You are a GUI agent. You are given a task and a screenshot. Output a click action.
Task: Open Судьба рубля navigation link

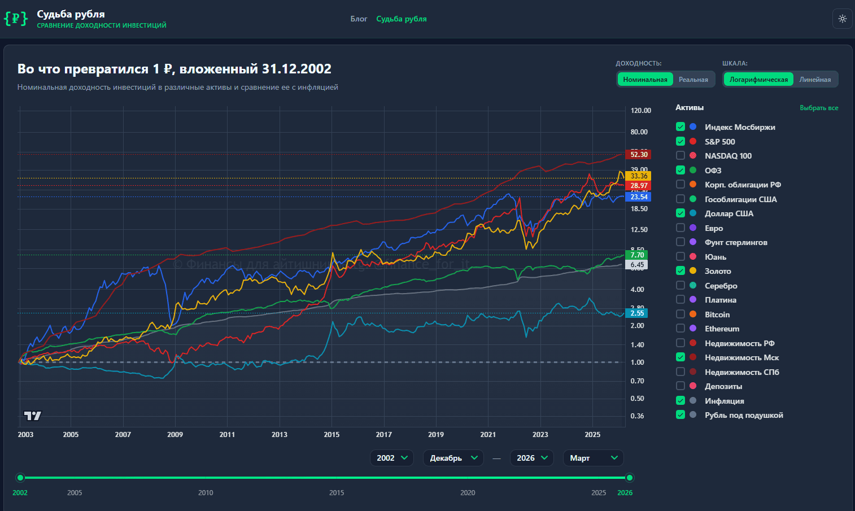(402, 19)
